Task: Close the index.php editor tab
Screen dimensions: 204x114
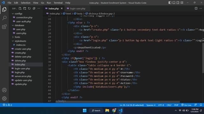Action: click(62, 9)
